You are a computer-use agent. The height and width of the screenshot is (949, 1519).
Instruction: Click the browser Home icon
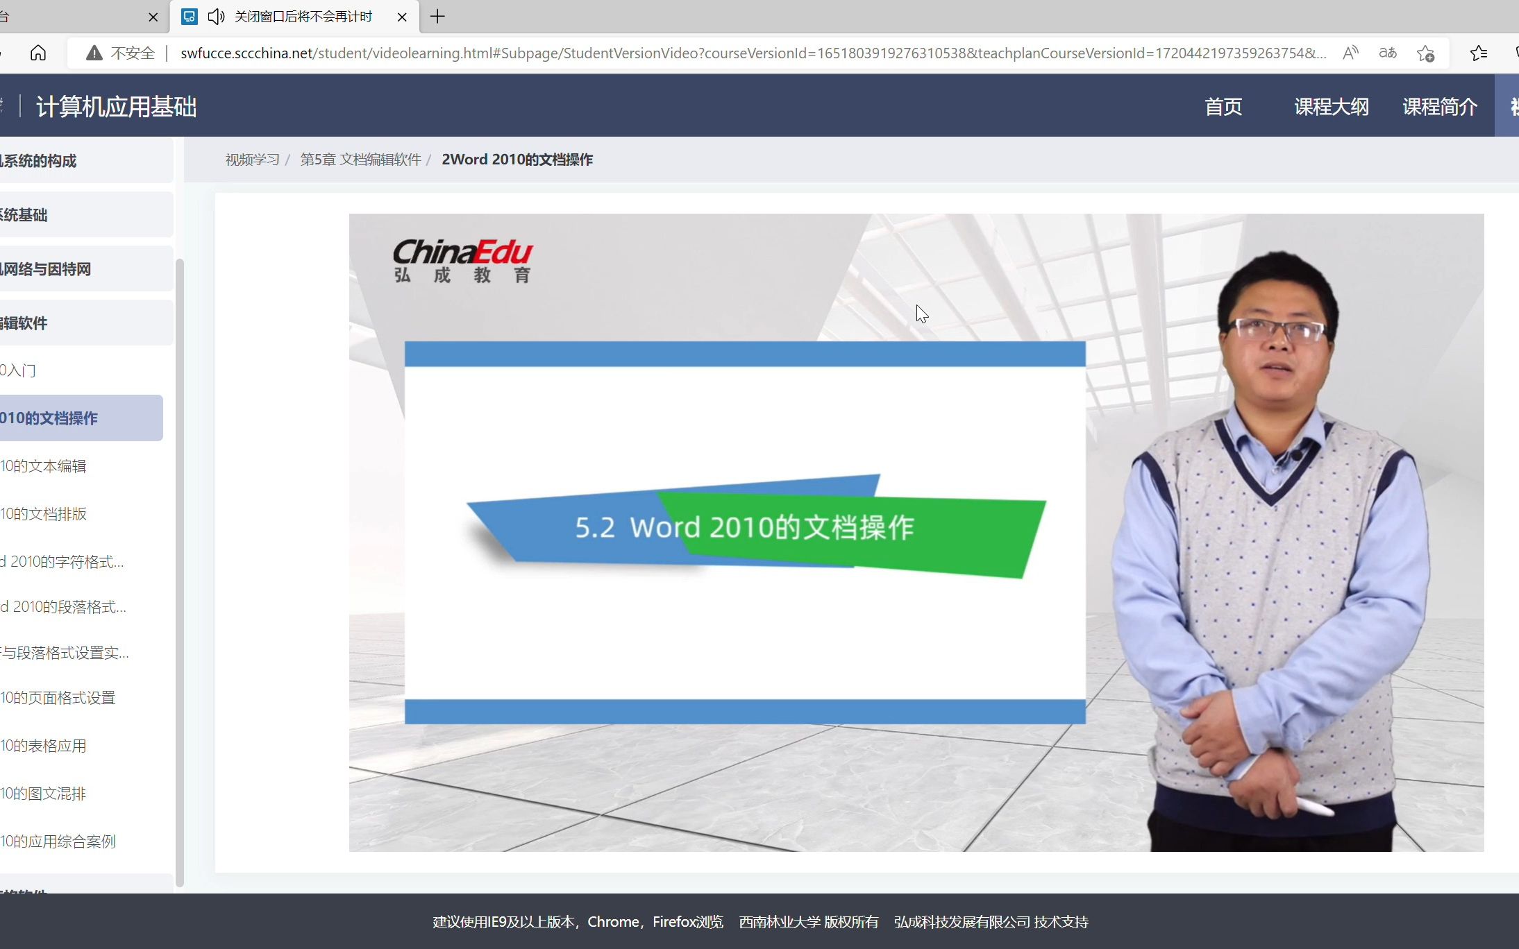point(38,53)
